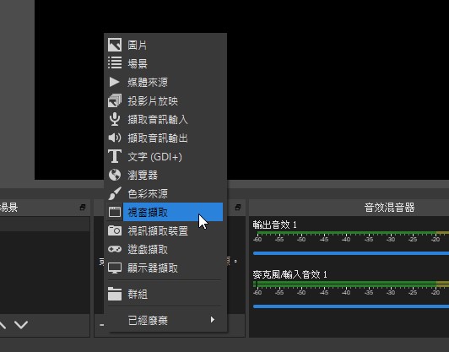Select the gamepad icon for 遊戲擷取
The width and height of the screenshot is (449, 352).
115,249
